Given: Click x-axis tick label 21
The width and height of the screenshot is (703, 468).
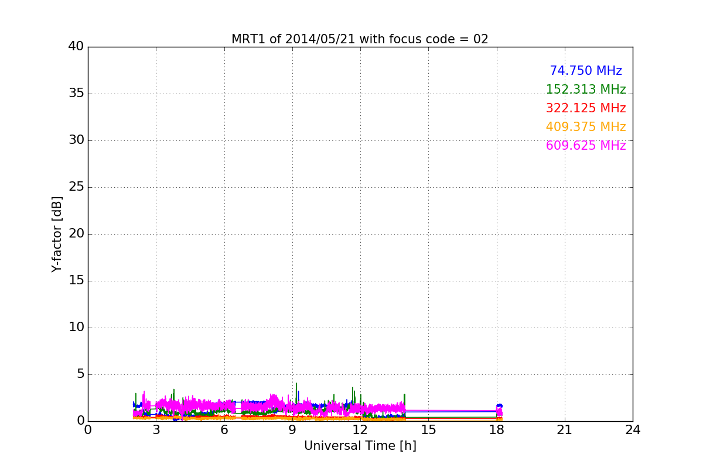Looking at the screenshot, I should [x=565, y=430].
